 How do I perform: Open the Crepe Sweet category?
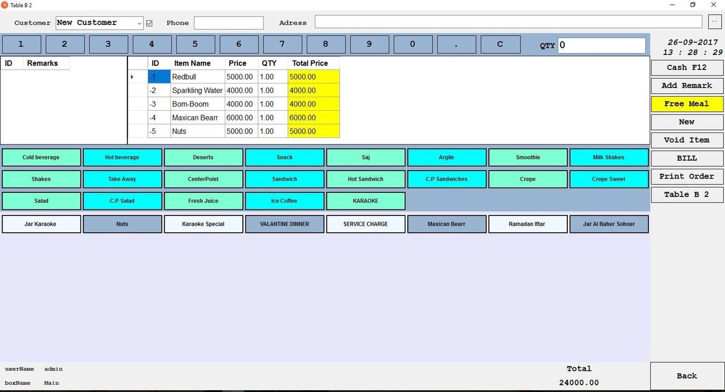(x=609, y=179)
